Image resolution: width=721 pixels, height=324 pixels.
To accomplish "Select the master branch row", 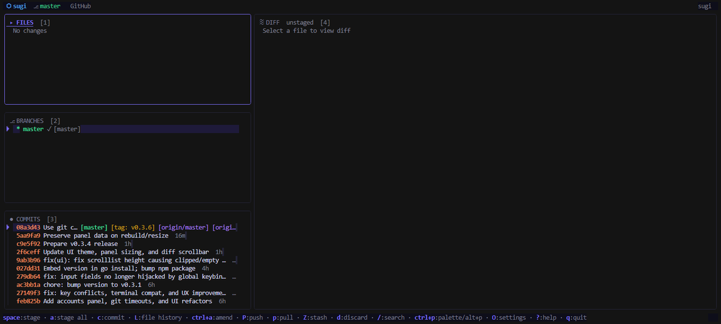I will pyautogui.click(x=126, y=129).
